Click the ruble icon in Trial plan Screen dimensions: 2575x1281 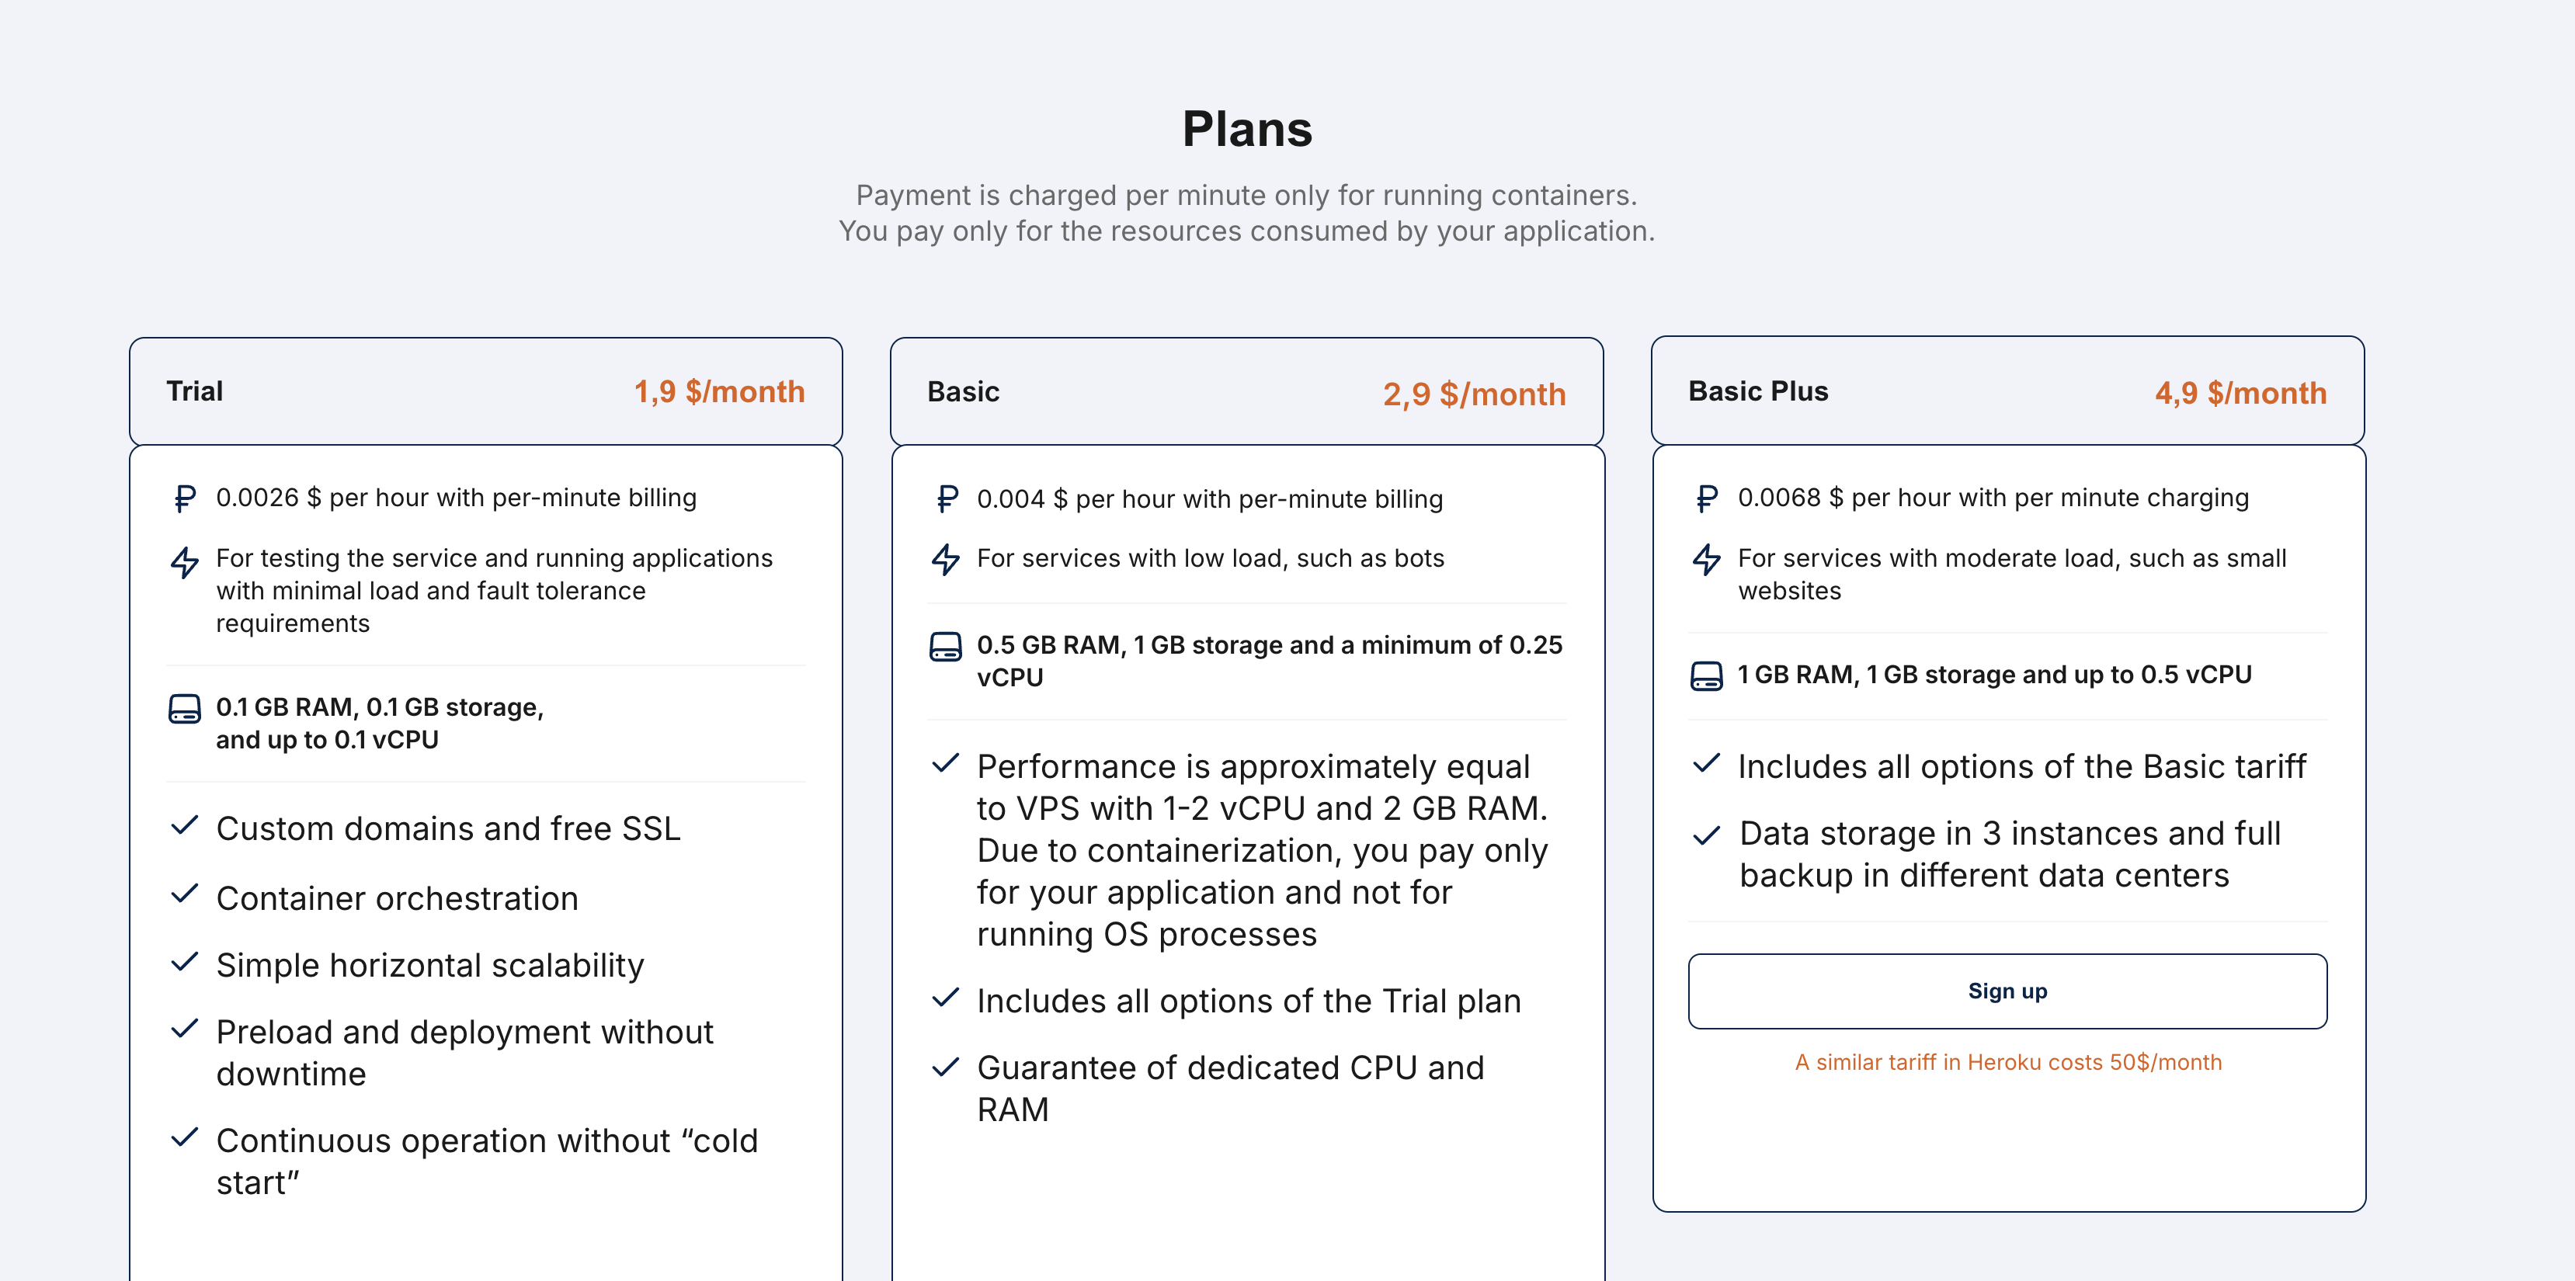185,498
